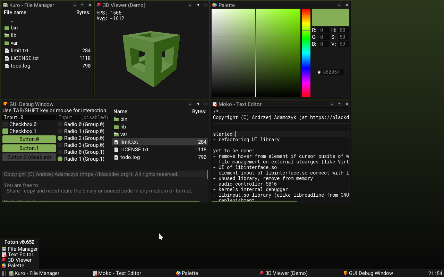The width and height of the screenshot is (444, 277).
Task: Open the lib folder in Kuro File Manager
Action: click(x=47, y=35)
